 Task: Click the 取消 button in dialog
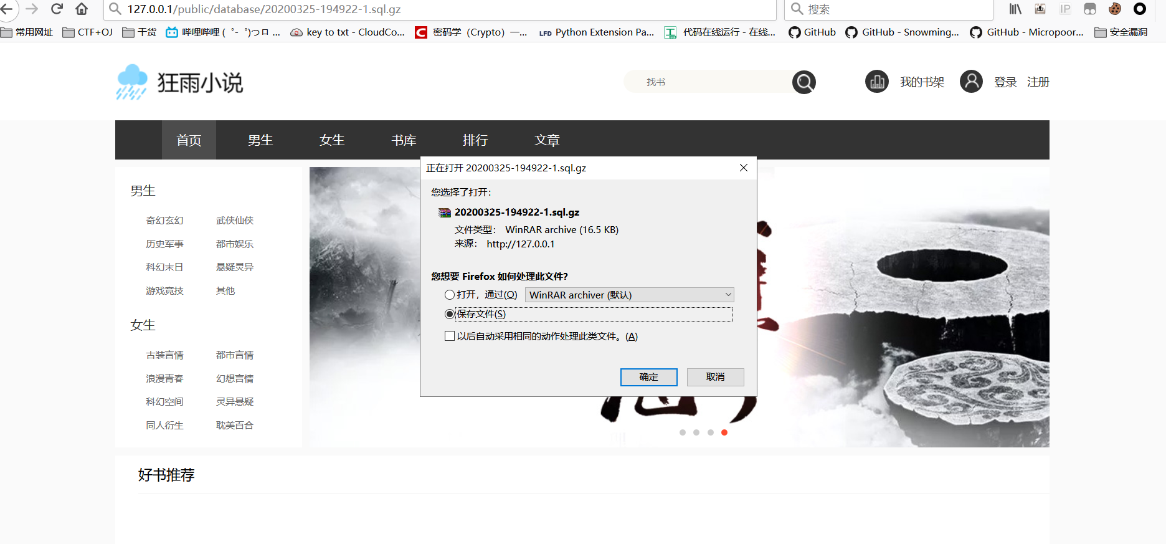(x=715, y=377)
